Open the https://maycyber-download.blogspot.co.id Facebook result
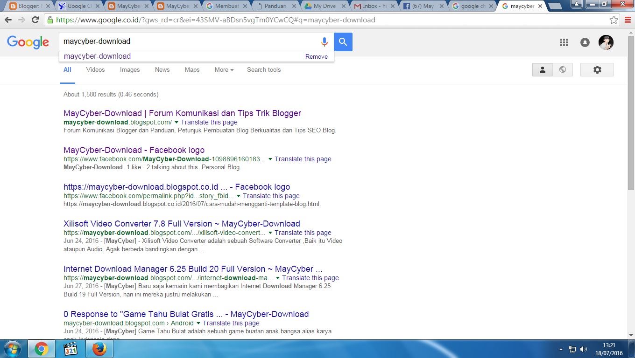This screenshot has height=358, width=635. [x=176, y=187]
